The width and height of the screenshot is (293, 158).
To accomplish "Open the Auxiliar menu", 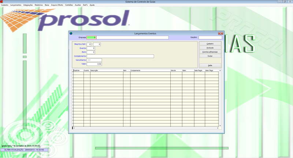I will tap(78, 5).
